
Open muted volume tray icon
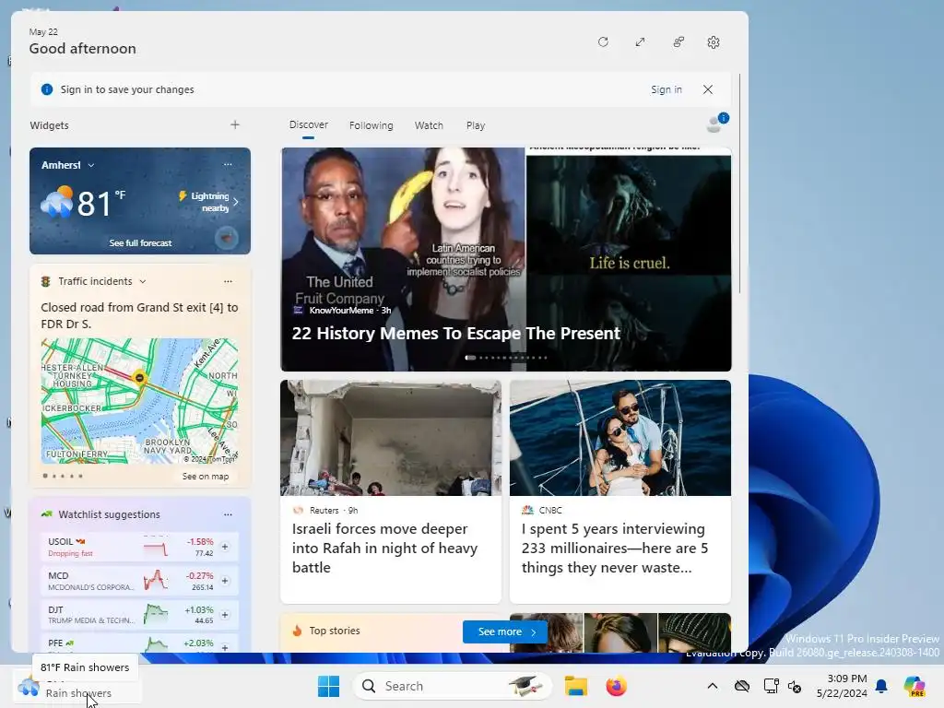coord(795,686)
